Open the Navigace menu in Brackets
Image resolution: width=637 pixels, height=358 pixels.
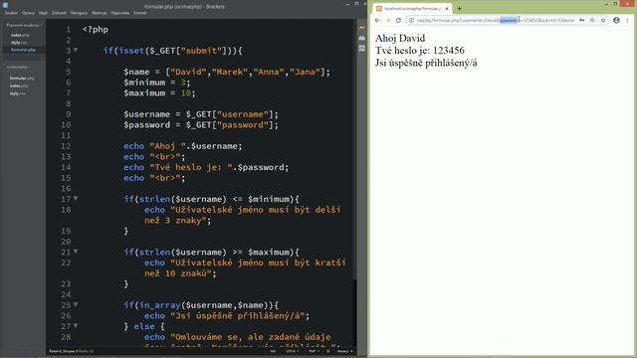coord(79,13)
